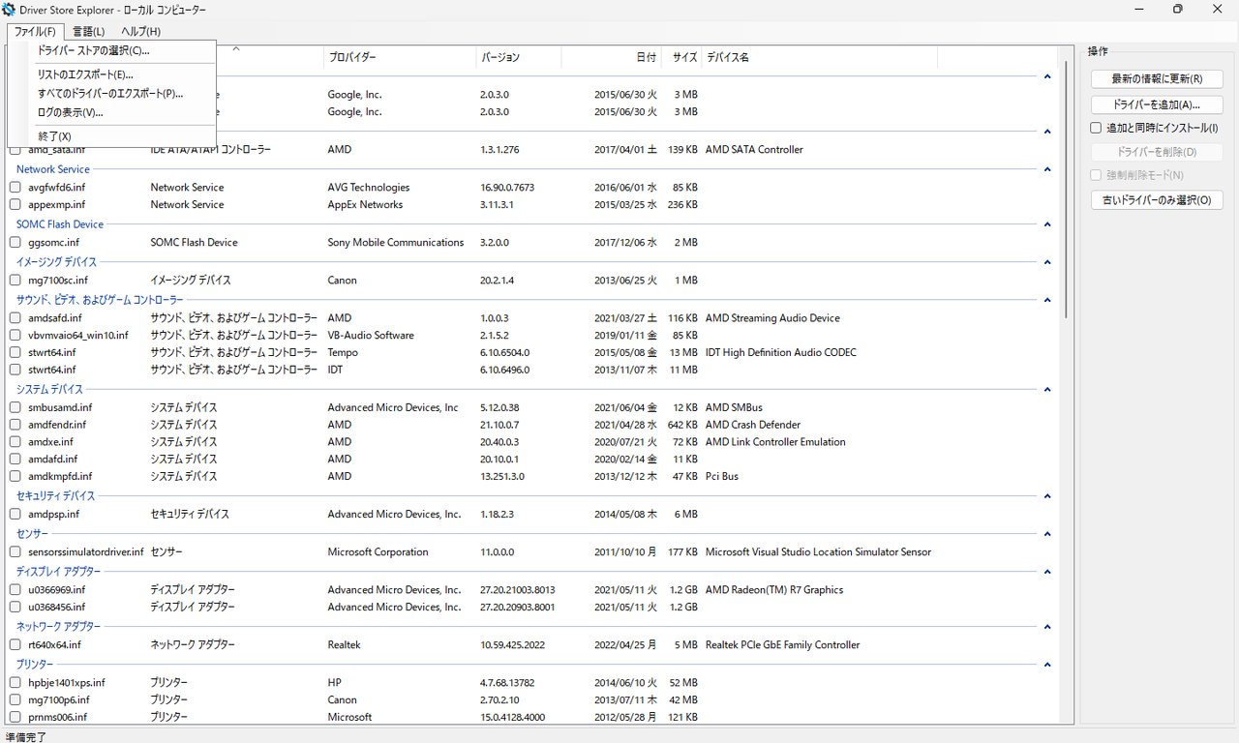Viewport: 1239px width, 743px height.
Task: Tick the u0366969.inf checkbox
Action: (15, 590)
